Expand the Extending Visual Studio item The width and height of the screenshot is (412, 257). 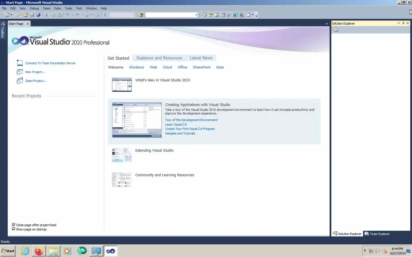coord(154,150)
